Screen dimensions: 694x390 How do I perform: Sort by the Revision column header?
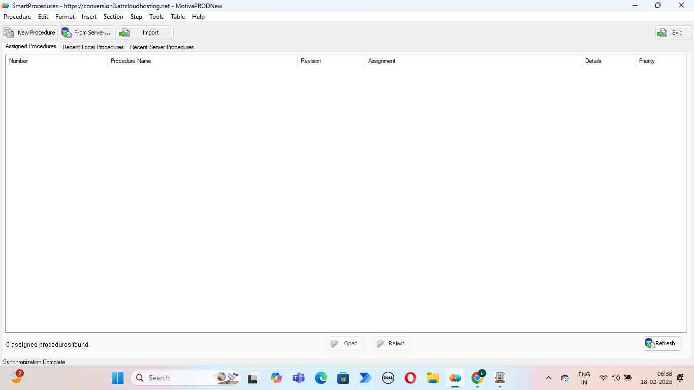point(331,61)
